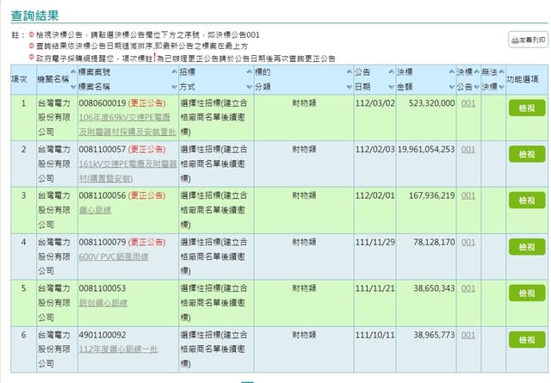Screen dimensions: 551x383
Task: Click 檢視 button for case 0081100057
Action: pyautogui.click(x=527, y=154)
